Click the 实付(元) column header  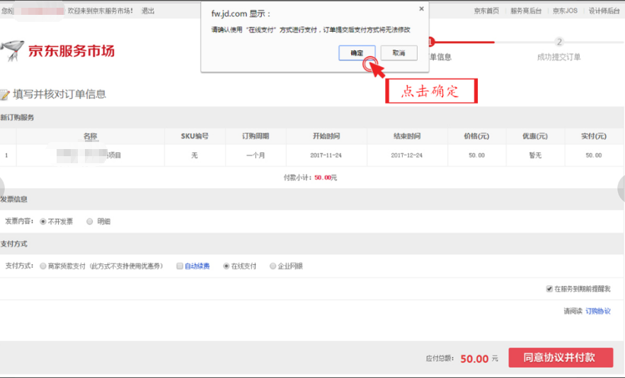[594, 136]
